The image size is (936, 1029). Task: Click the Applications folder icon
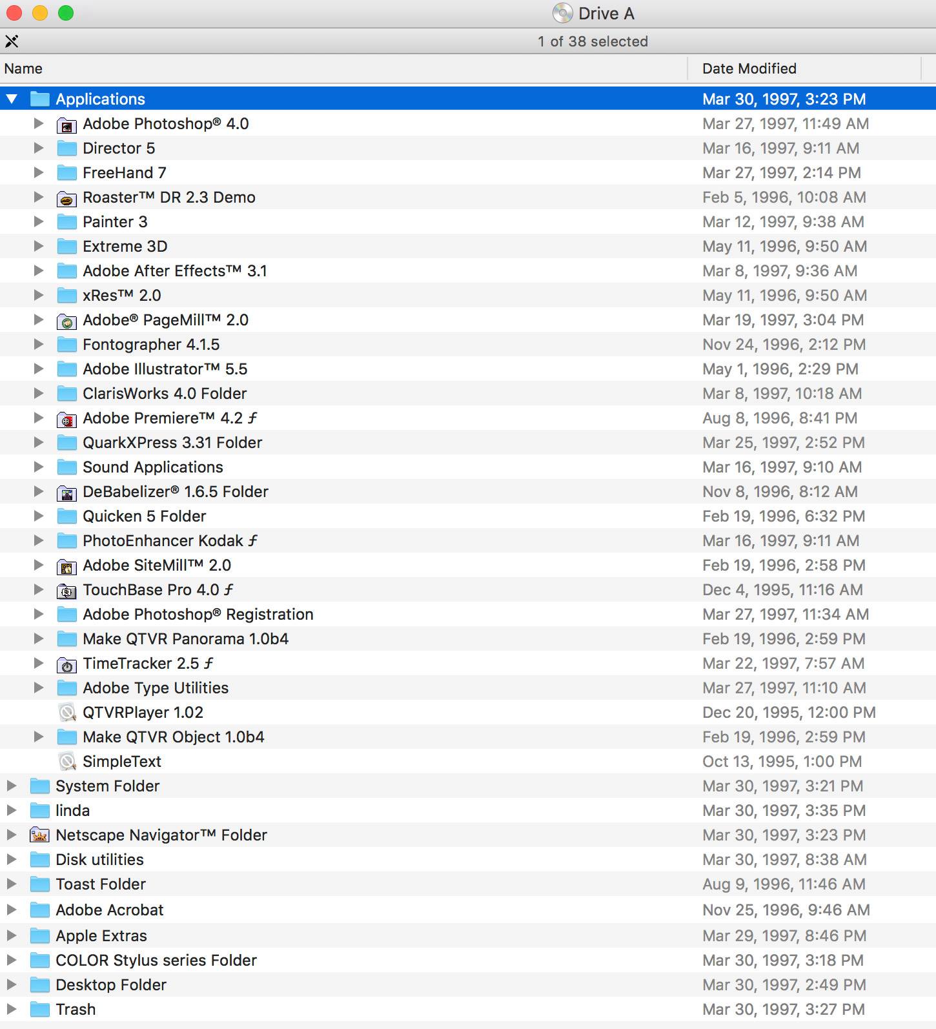[x=39, y=99]
